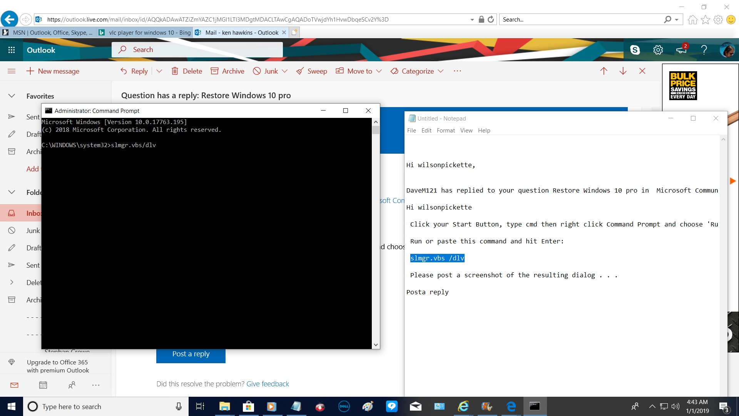739x416 pixels.
Task: Expand the Junk dropdown
Action: 284,71
